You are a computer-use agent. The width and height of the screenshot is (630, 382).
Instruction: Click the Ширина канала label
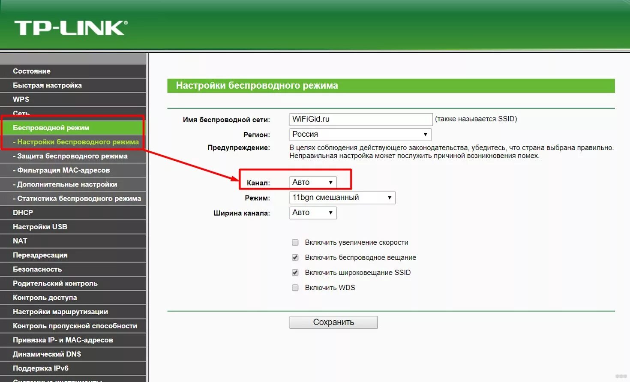242,213
